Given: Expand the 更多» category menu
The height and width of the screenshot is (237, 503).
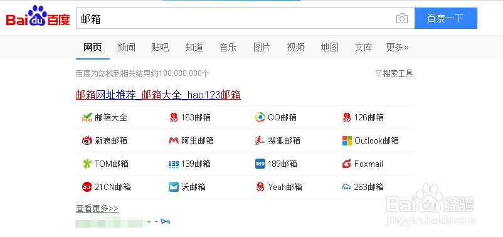Looking at the screenshot, I should pos(397,48).
